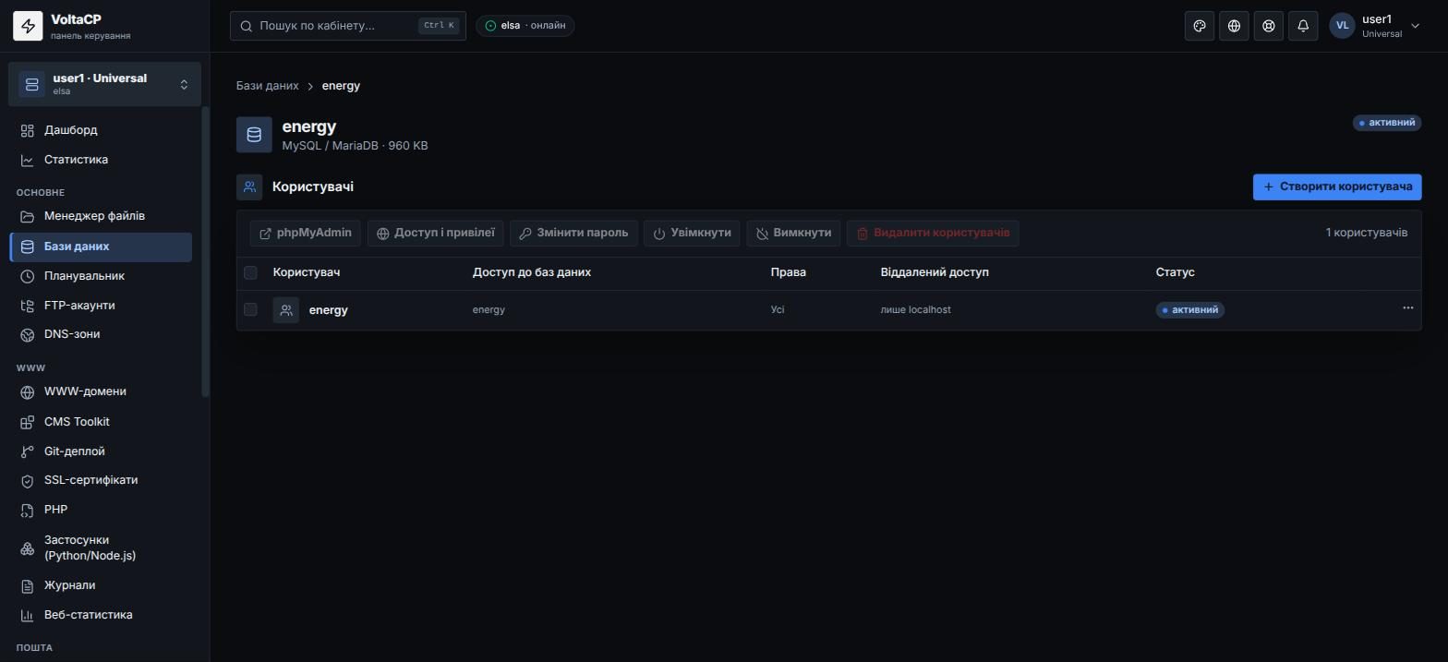1448x662 pixels.
Task: Open Журнали in sidebar
Action: 102,585
